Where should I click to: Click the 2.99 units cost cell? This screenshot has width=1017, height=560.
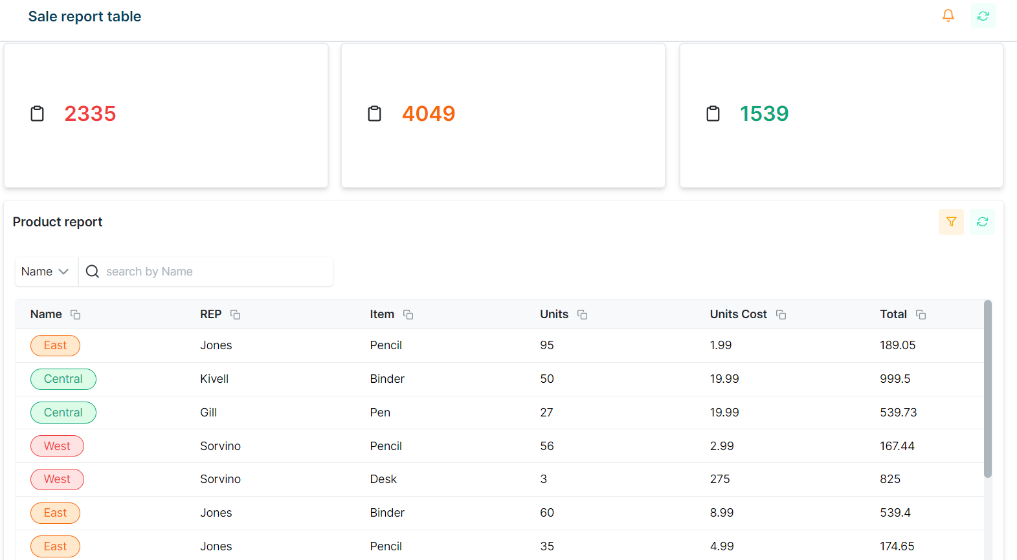(x=722, y=446)
